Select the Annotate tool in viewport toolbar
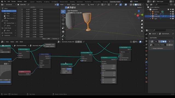This screenshot has width=175, height=98. (63, 36)
